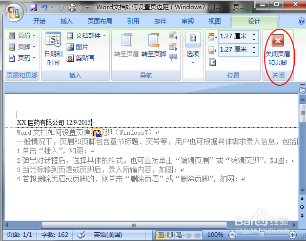
Task: Click the header-from-top distance field
Action: pyautogui.click(x=235, y=36)
